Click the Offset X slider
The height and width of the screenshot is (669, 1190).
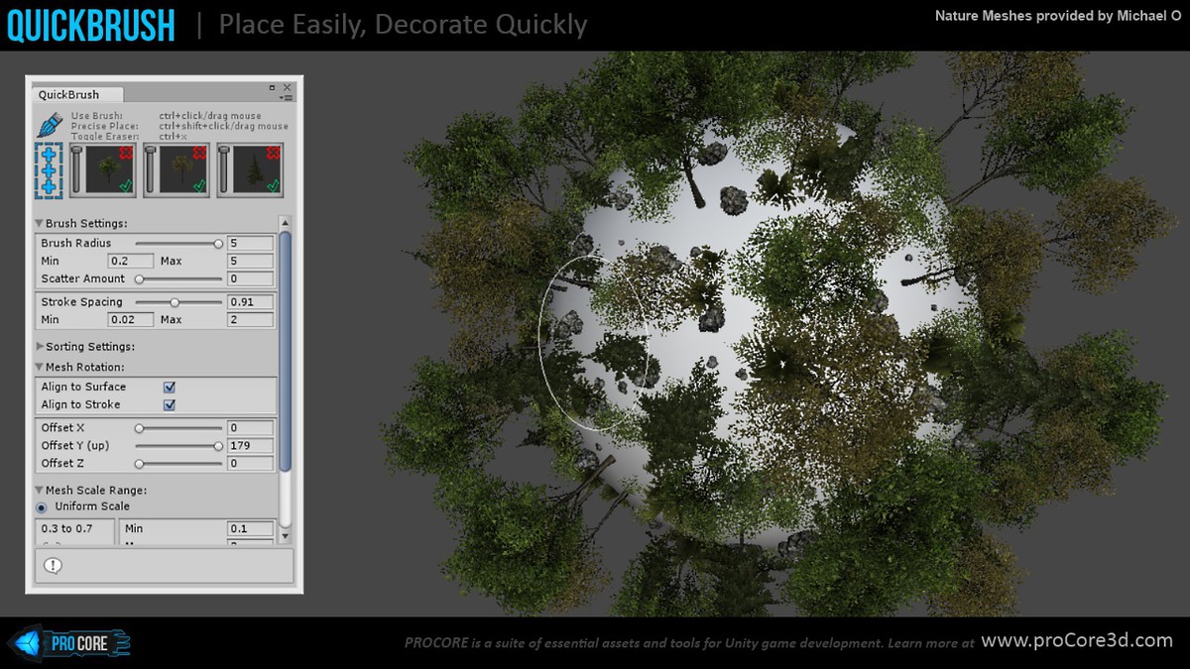178,428
